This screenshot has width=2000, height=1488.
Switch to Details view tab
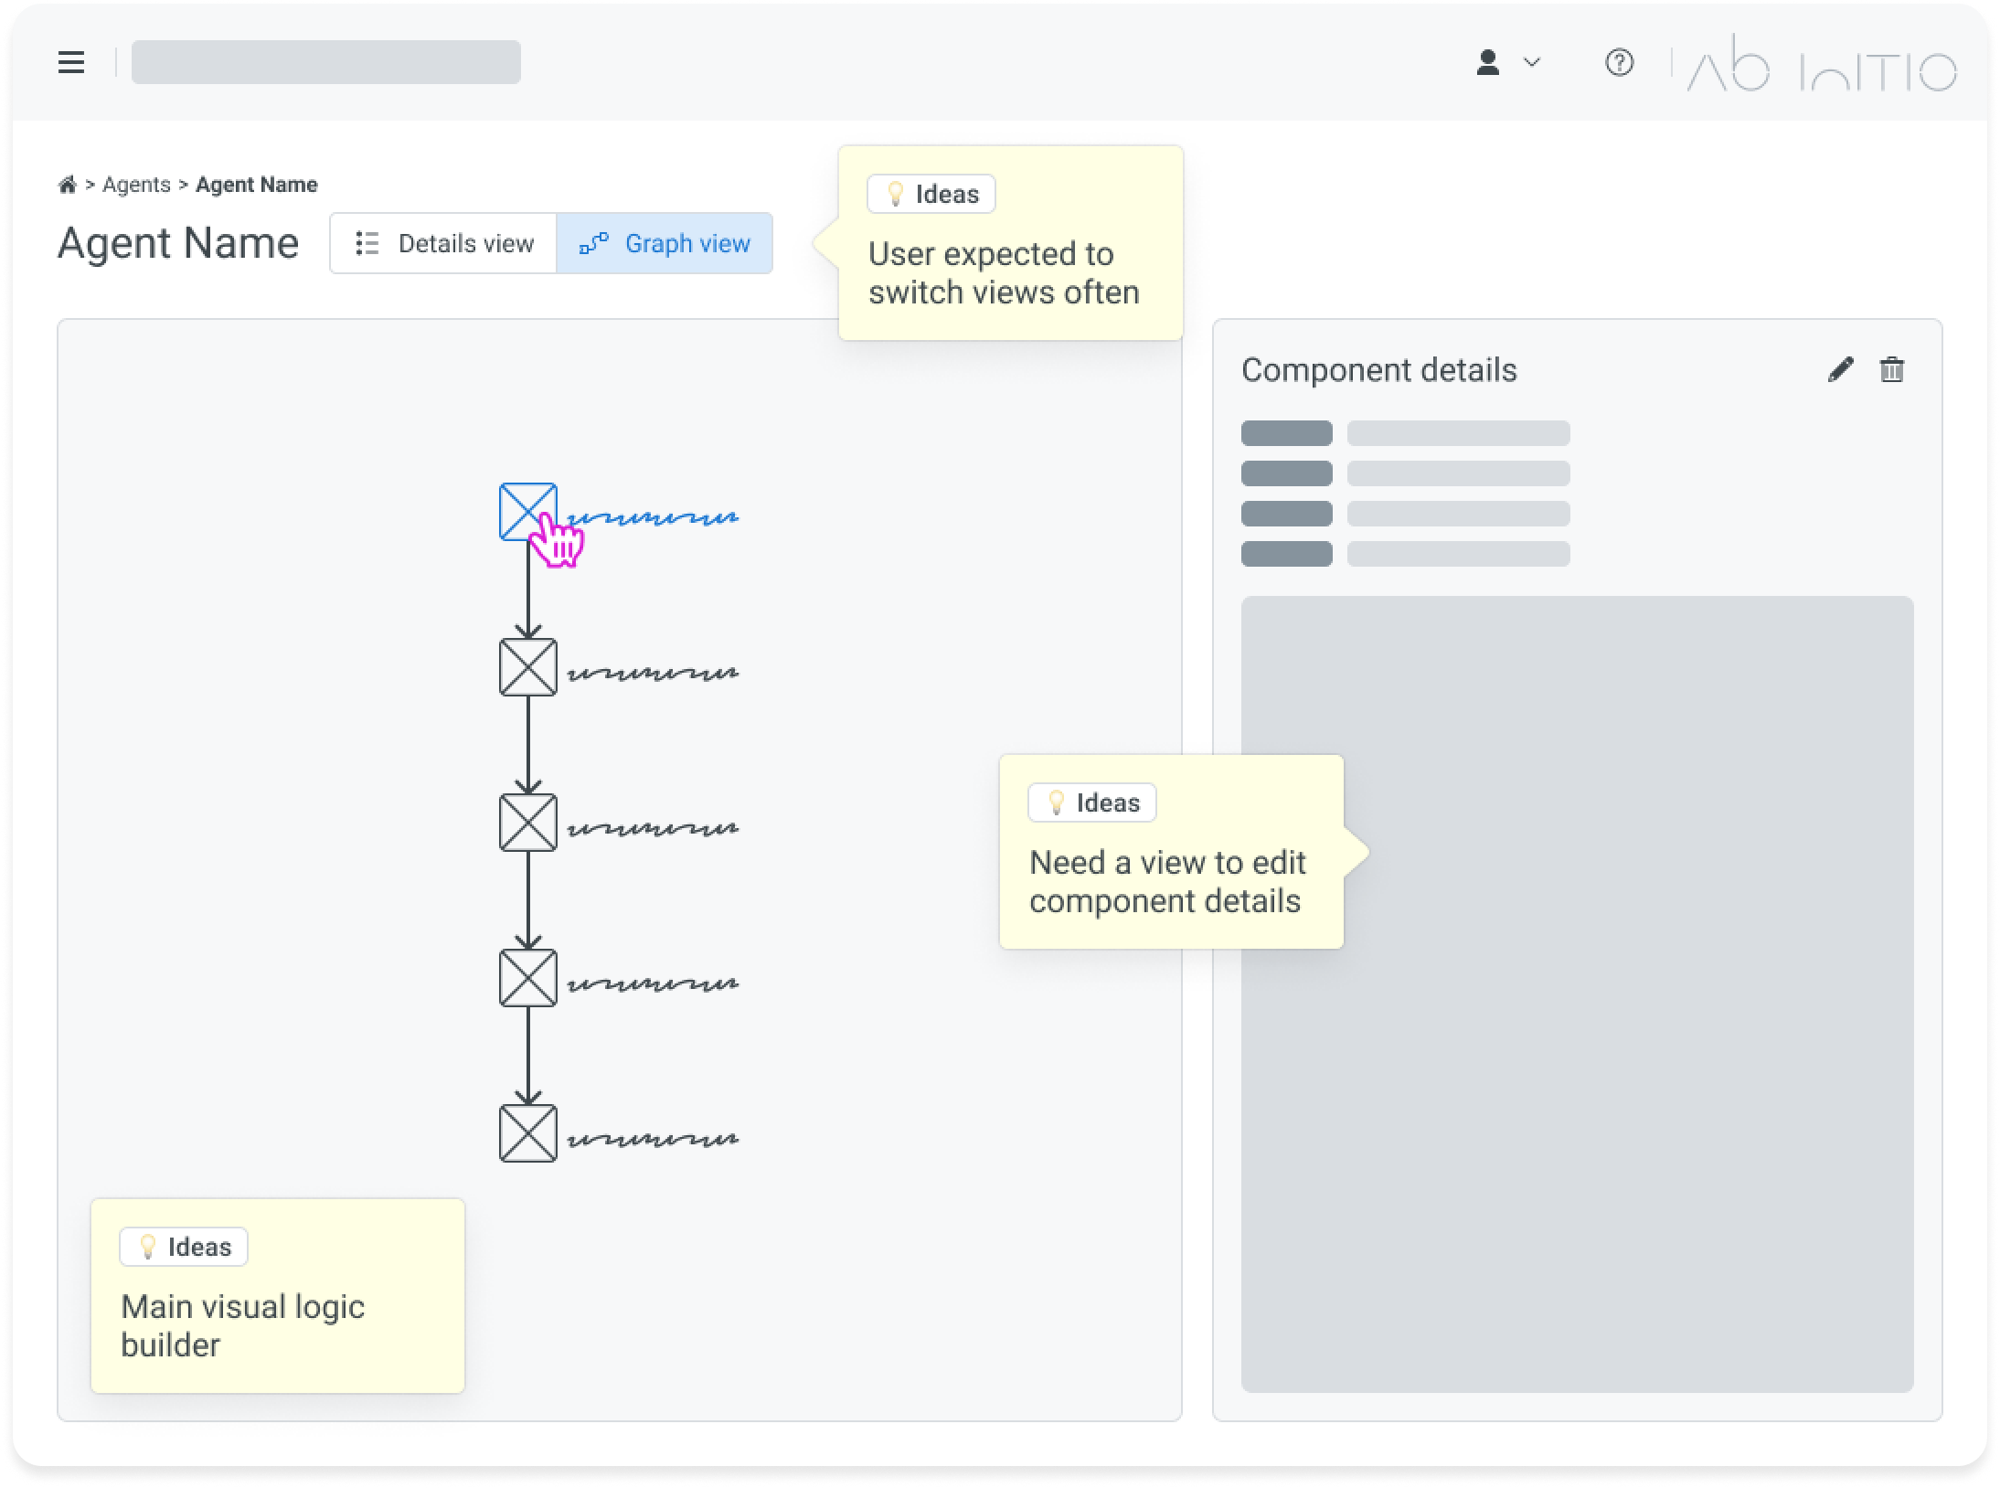(x=443, y=243)
